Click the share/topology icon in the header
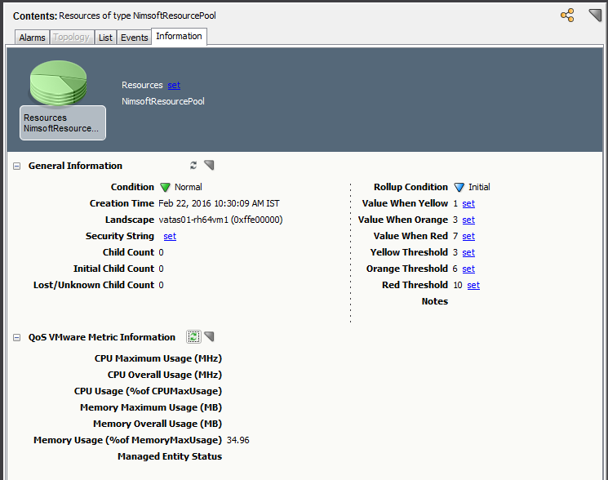The height and width of the screenshot is (480, 608). point(567,16)
